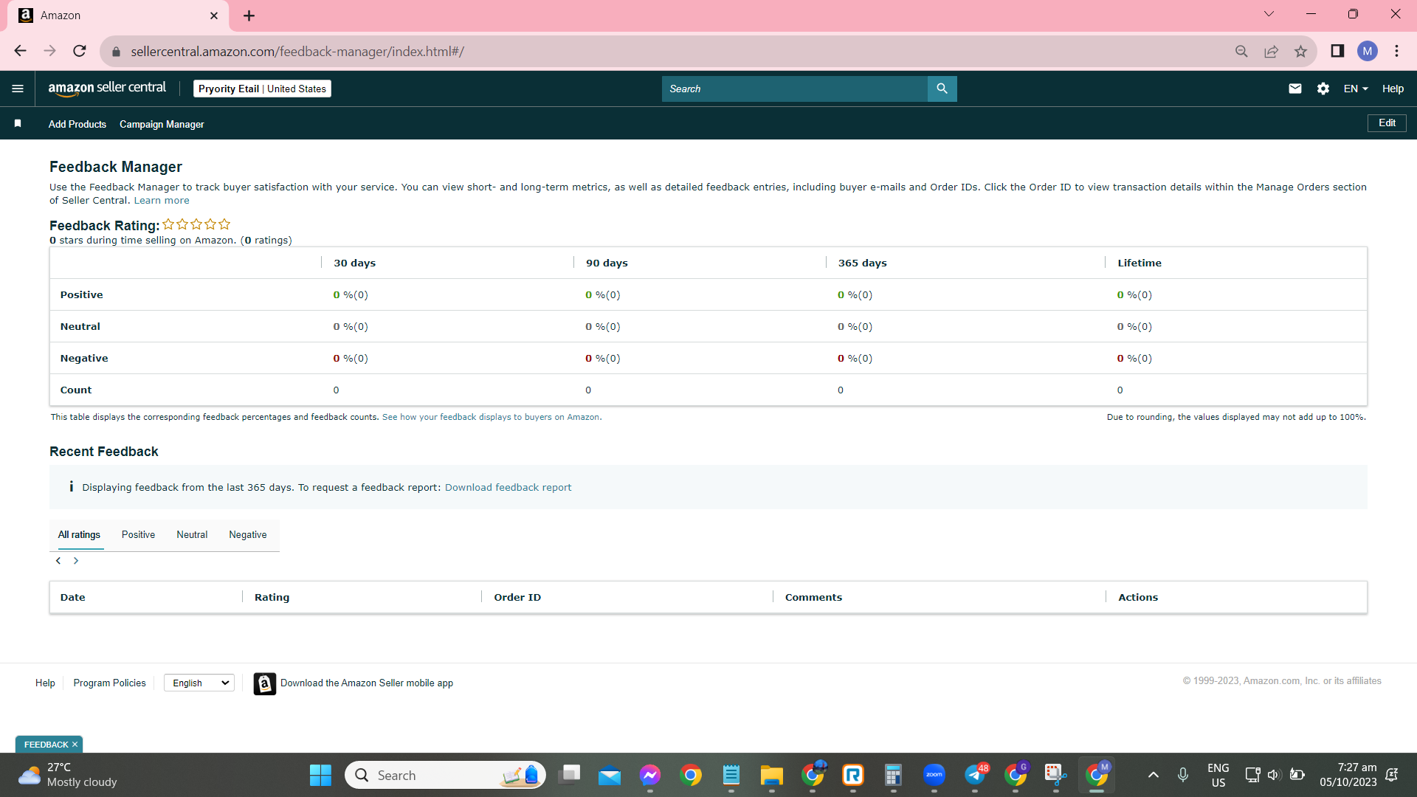Go to previous feedback page arrow
The height and width of the screenshot is (797, 1417).
coord(58,561)
